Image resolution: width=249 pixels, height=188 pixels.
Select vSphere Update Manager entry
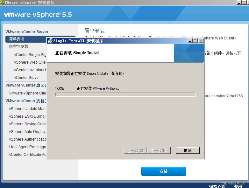(28, 109)
